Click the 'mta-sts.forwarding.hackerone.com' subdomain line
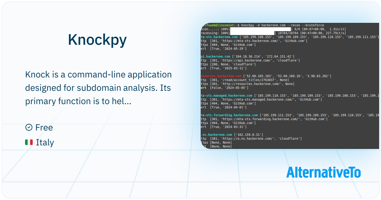Screen dimensions: 381x200 click(x=290, y=115)
